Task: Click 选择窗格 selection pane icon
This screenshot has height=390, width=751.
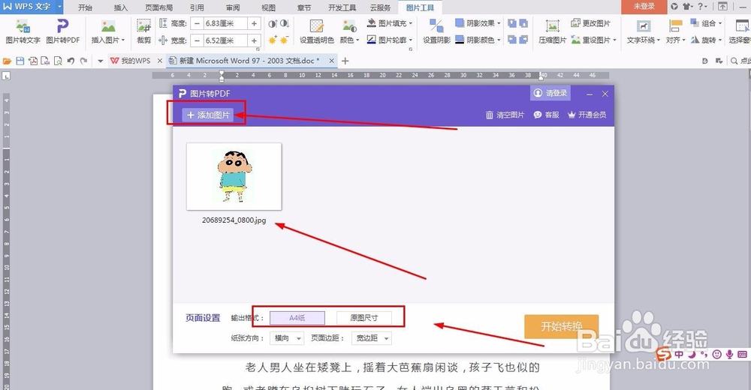Action: click(x=740, y=31)
